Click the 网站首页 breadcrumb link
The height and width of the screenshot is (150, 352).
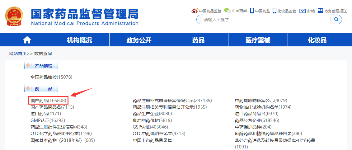(18, 54)
